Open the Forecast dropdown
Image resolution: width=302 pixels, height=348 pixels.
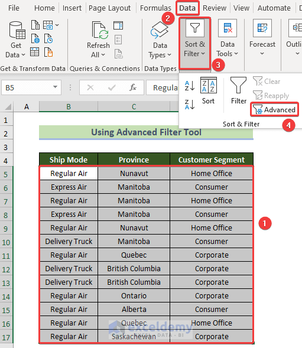tap(262, 38)
